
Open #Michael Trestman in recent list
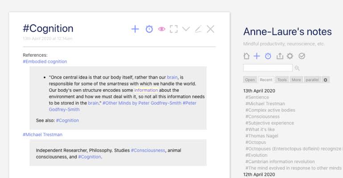(x=265, y=103)
